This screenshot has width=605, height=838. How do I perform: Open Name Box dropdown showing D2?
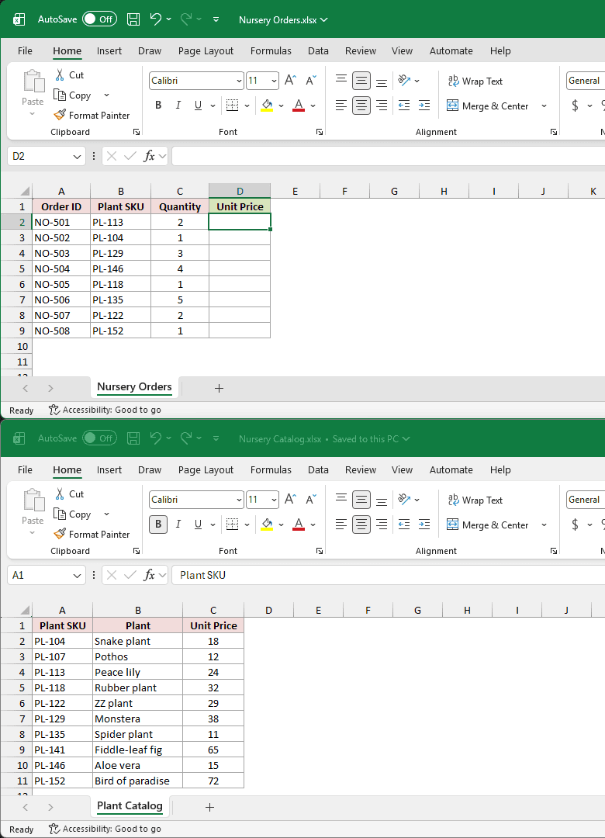(x=77, y=157)
